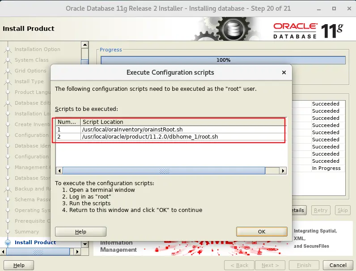
Task: Close the Oracle installer window
Action: (349, 8)
